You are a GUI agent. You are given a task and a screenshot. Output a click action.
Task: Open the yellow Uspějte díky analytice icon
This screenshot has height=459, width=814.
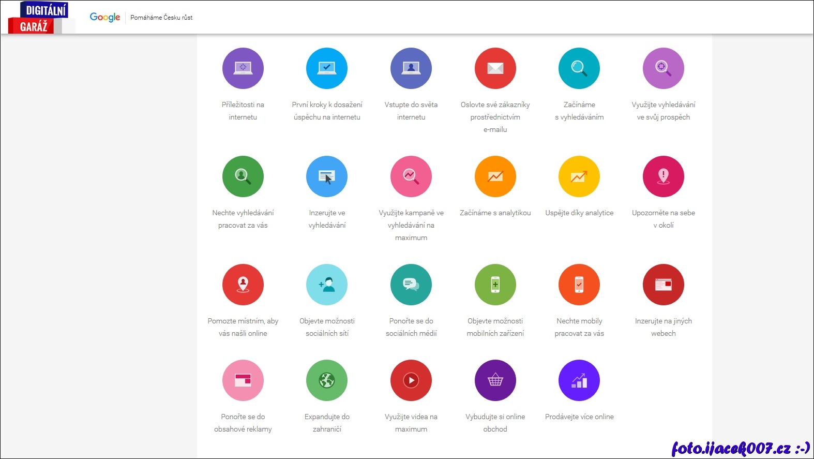pyautogui.click(x=579, y=176)
